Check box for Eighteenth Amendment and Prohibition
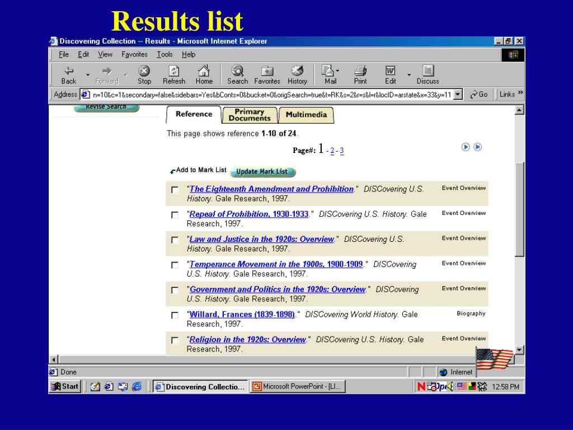Image resolution: width=573 pixels, height=430 pixels. point(175,190)
